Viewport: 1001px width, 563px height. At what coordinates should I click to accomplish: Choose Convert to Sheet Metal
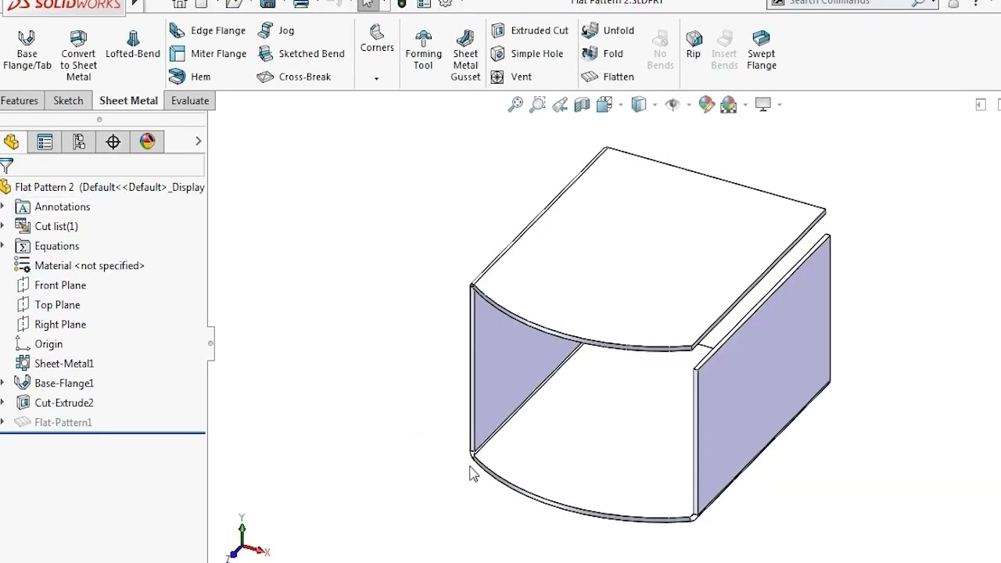click(78, 56)
